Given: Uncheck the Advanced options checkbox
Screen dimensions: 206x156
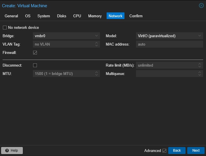Looking at the screenshot, I should pos(164,151).
